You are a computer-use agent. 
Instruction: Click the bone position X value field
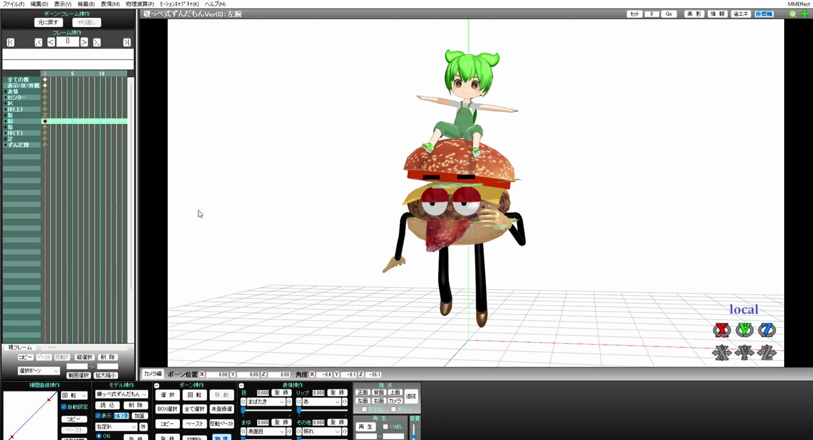(217, 375)
